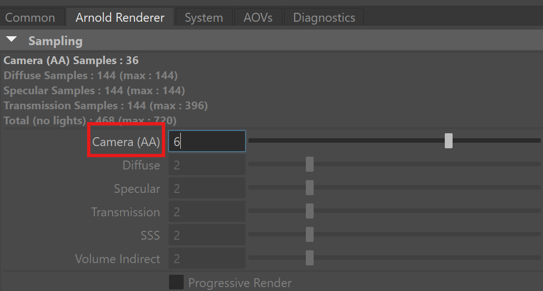Click the Diffuse slider handle
543x291 pixels.
click(x=310, y=164)
